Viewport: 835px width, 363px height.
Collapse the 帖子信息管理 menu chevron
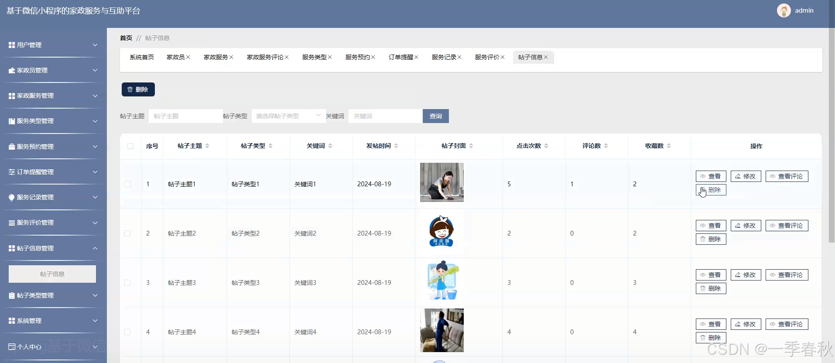tap(95, 248)
